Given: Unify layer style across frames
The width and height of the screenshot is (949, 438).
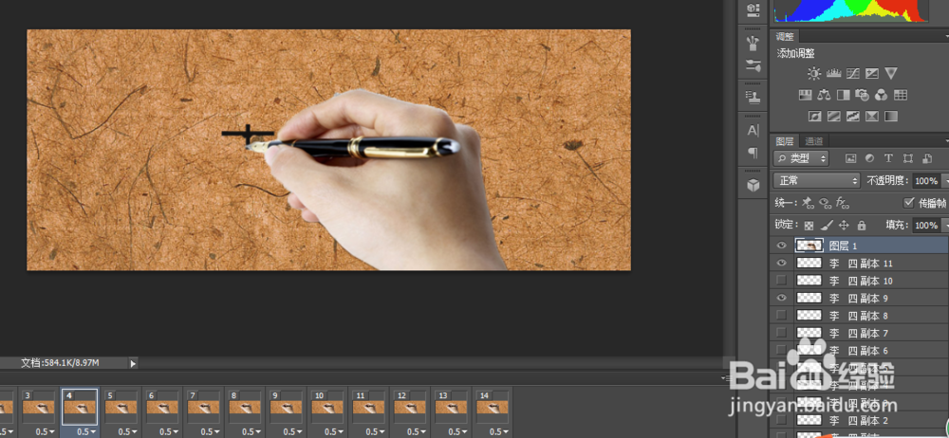Looking at the screenshot, I should (x=842, y=203).
